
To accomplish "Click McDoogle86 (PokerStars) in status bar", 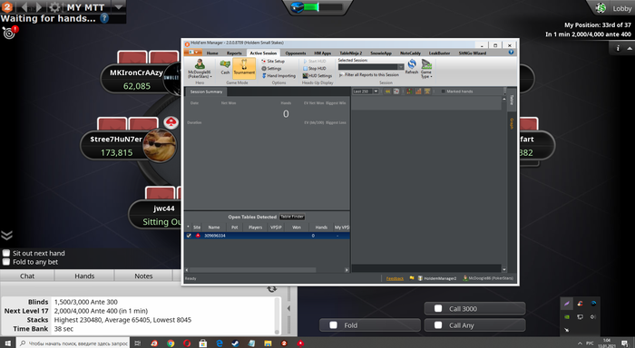I will (x=488, y=278).
